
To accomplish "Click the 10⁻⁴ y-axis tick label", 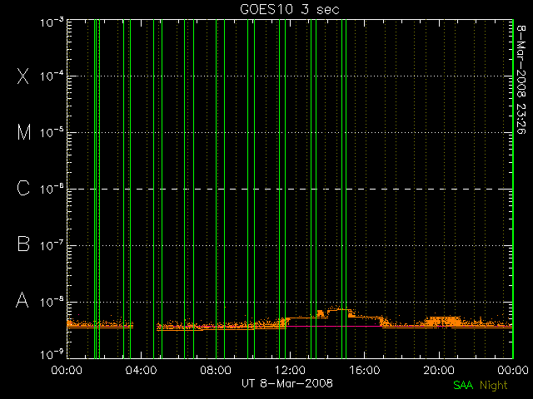I will point(52,76).
